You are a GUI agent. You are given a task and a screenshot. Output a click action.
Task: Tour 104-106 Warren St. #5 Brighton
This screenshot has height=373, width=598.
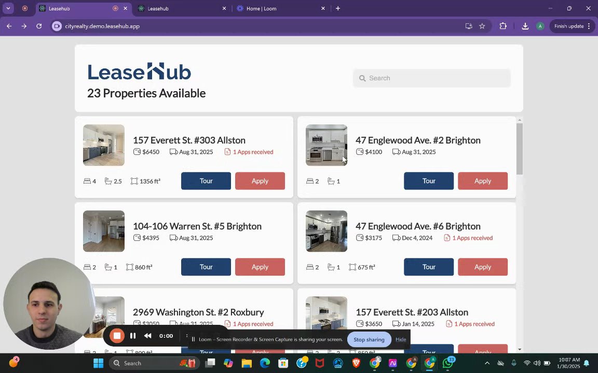[x=206, y=267]
